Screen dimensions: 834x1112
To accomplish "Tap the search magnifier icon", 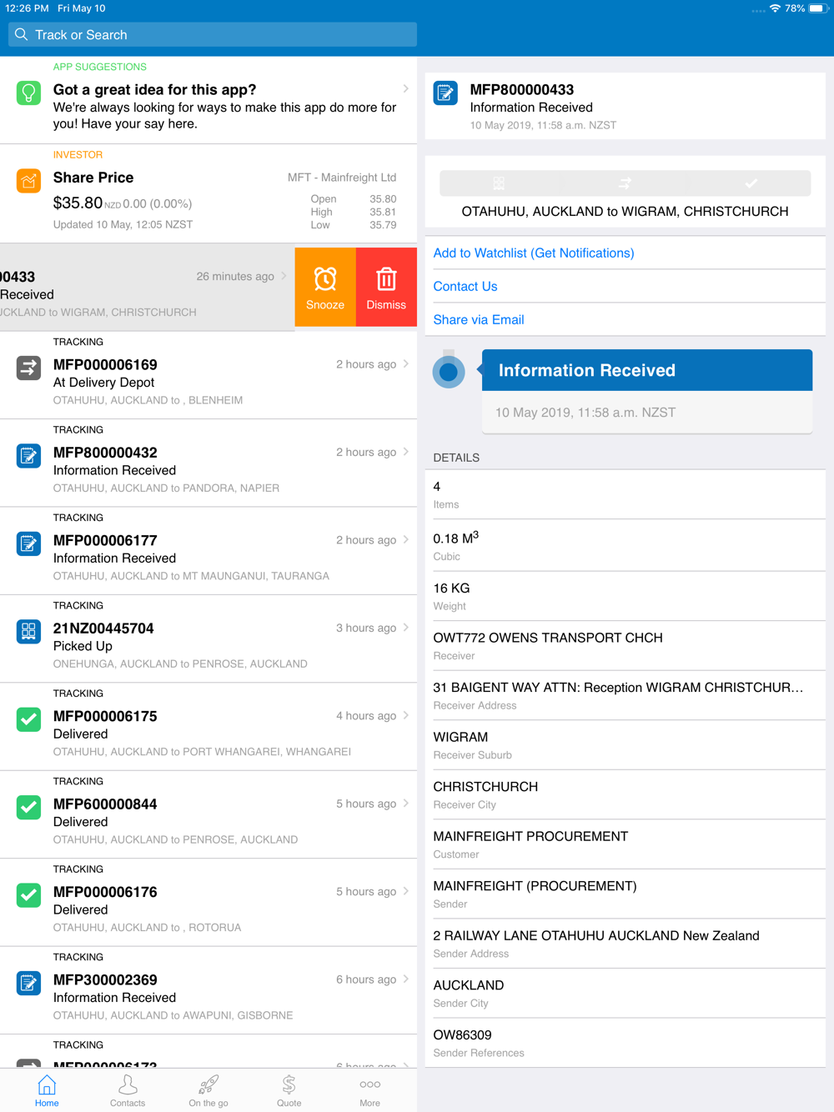I will click(22, 35).
